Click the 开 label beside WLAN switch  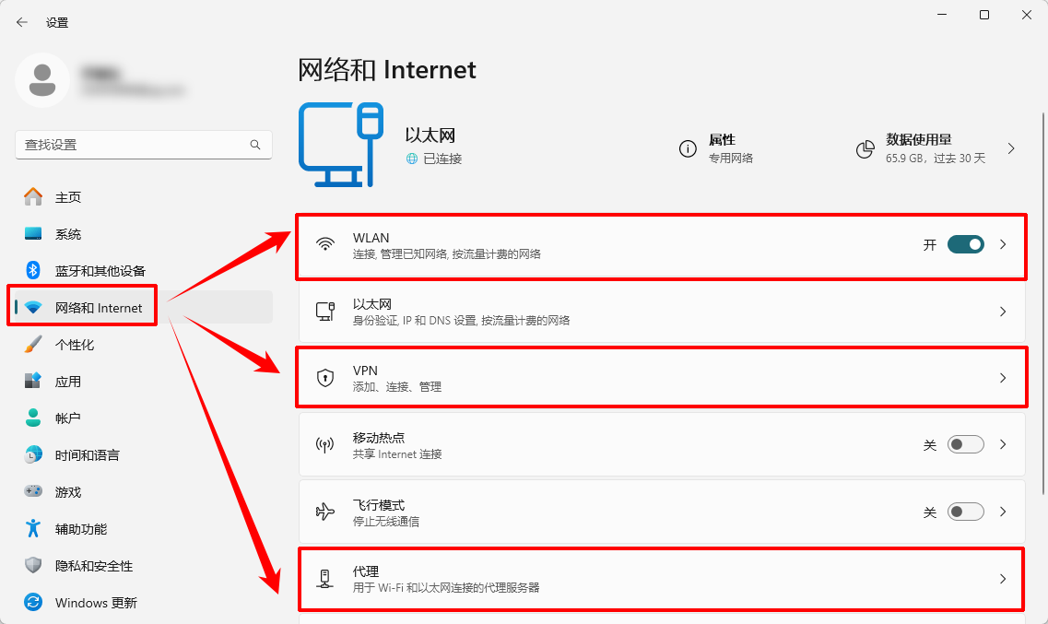pyautogui.click(x=930, y=244)
